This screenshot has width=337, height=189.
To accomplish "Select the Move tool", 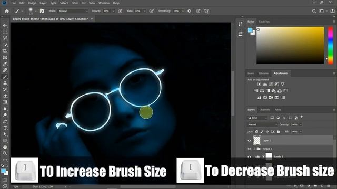I will coord(5,25).
